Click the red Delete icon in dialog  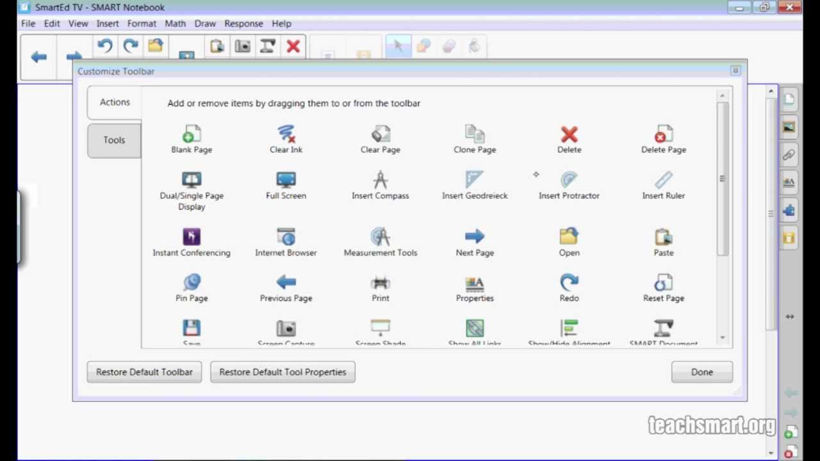tap(569, 134)
